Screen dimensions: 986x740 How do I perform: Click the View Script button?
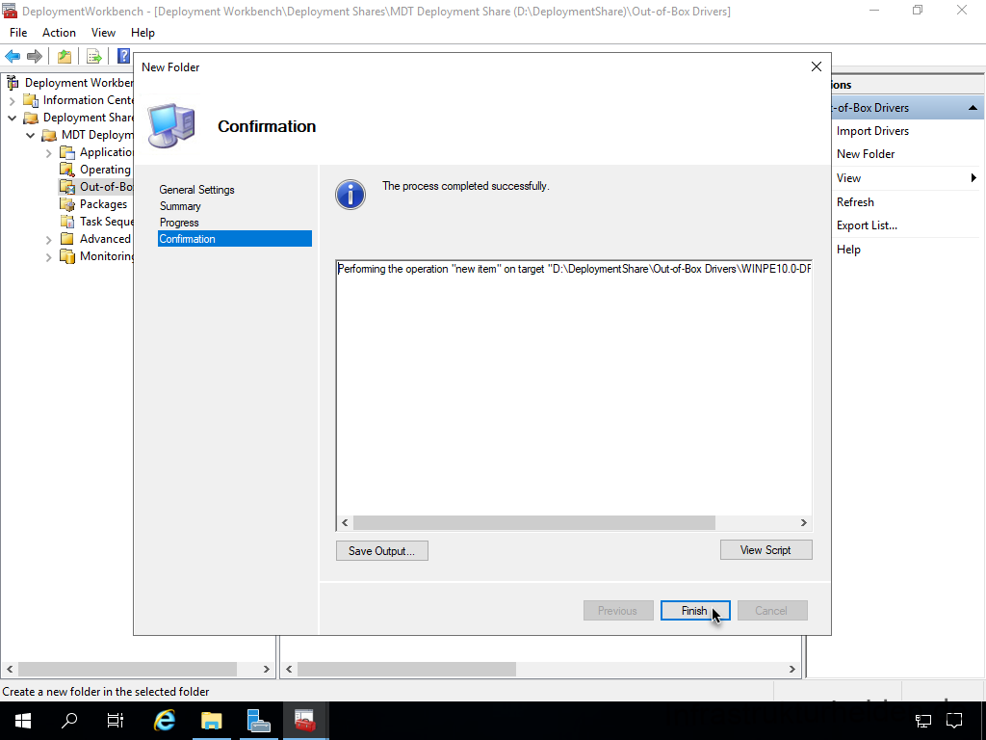click(765, 550)
